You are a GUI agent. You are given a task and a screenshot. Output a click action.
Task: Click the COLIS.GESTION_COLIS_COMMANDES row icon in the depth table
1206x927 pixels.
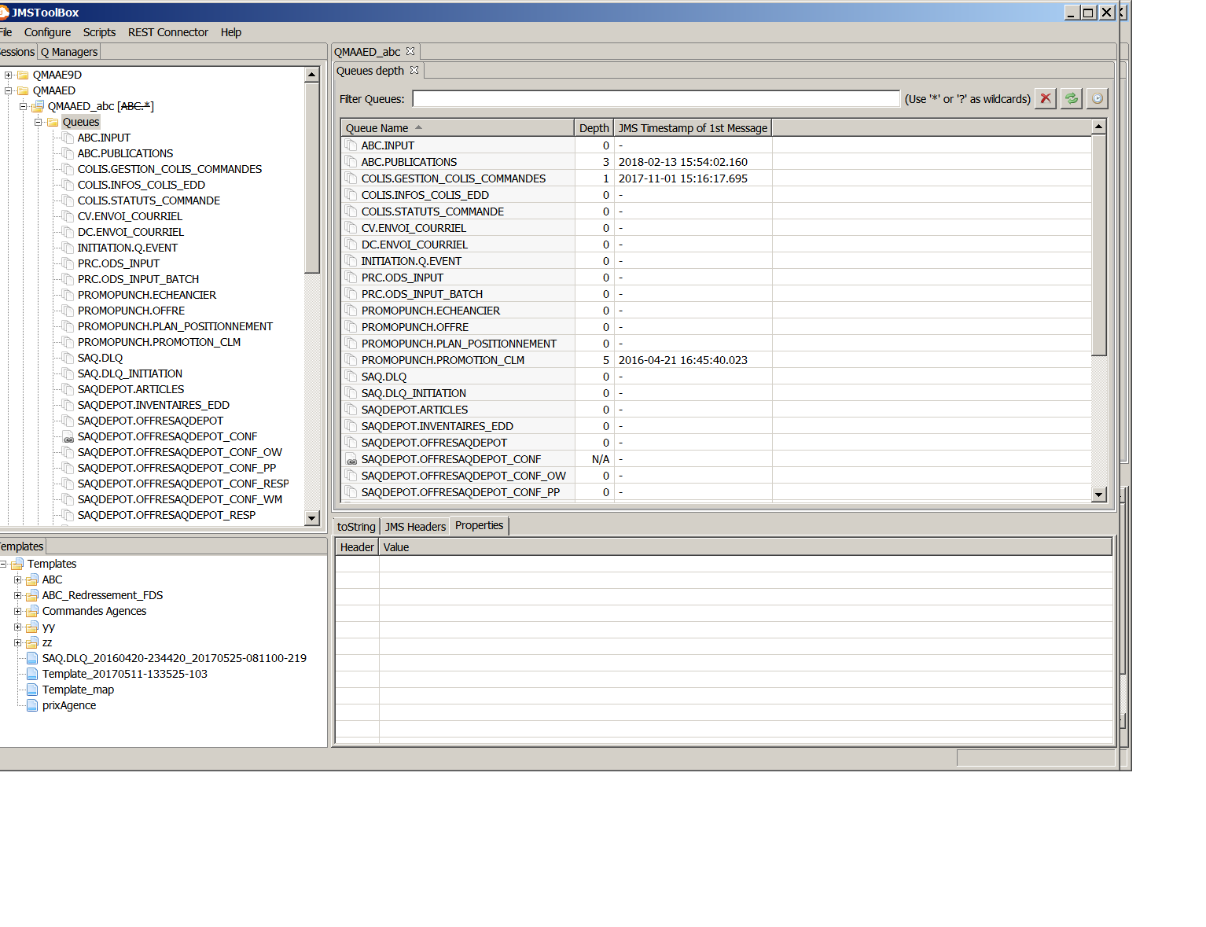tap(351, 178)
